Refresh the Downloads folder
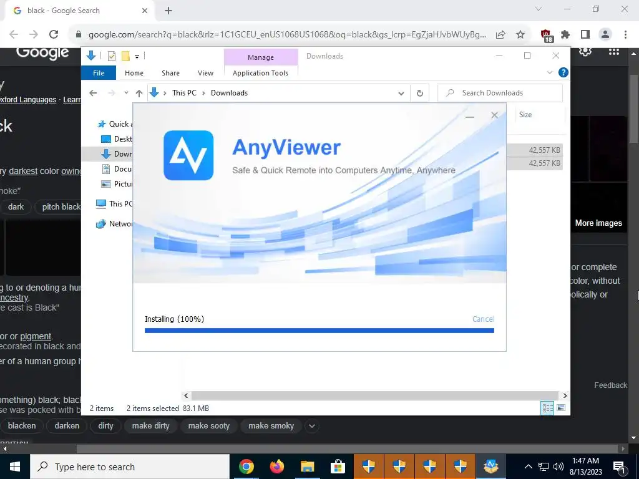 coord(420,94)
